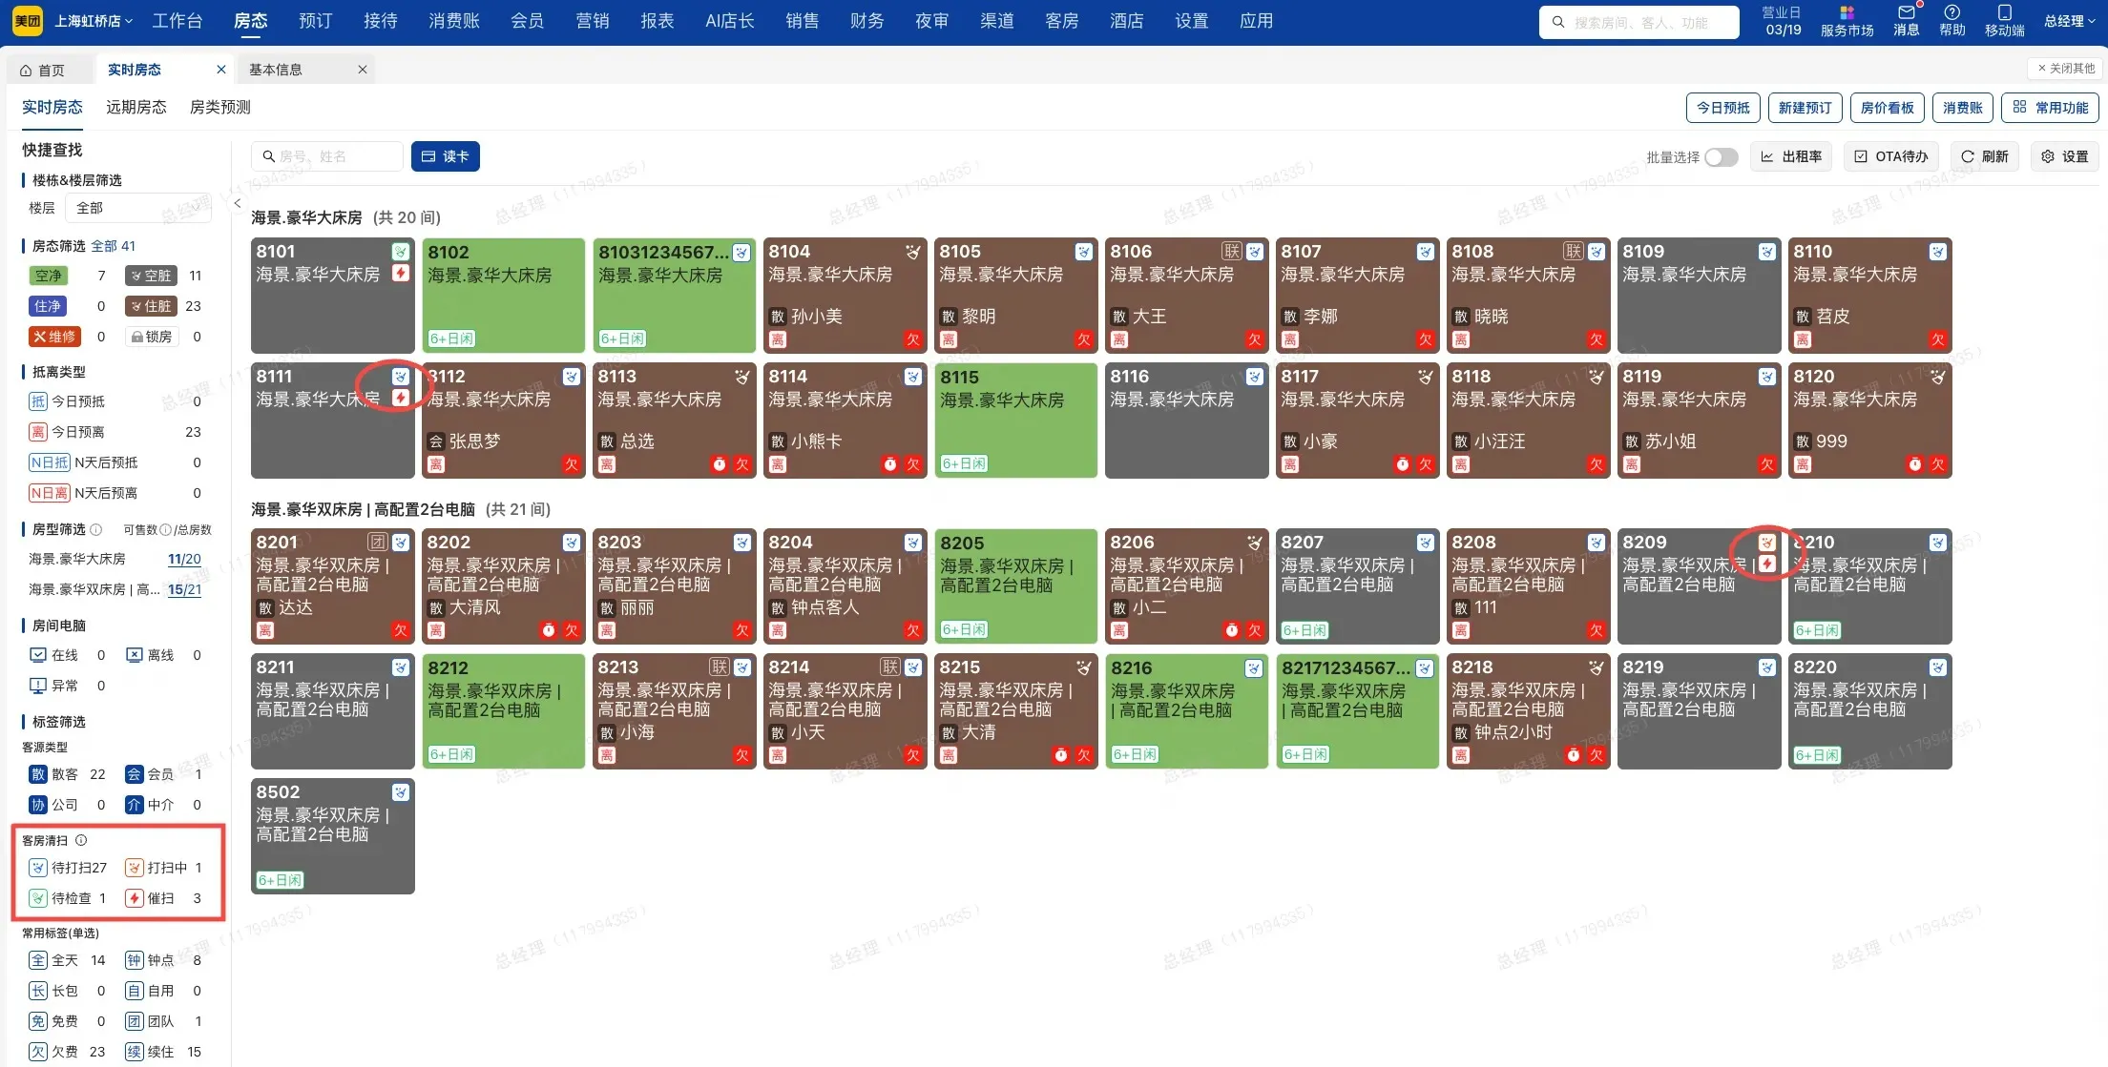
Task: Click the red 催扫 lightning filter icon
Action: pos(133,897)
